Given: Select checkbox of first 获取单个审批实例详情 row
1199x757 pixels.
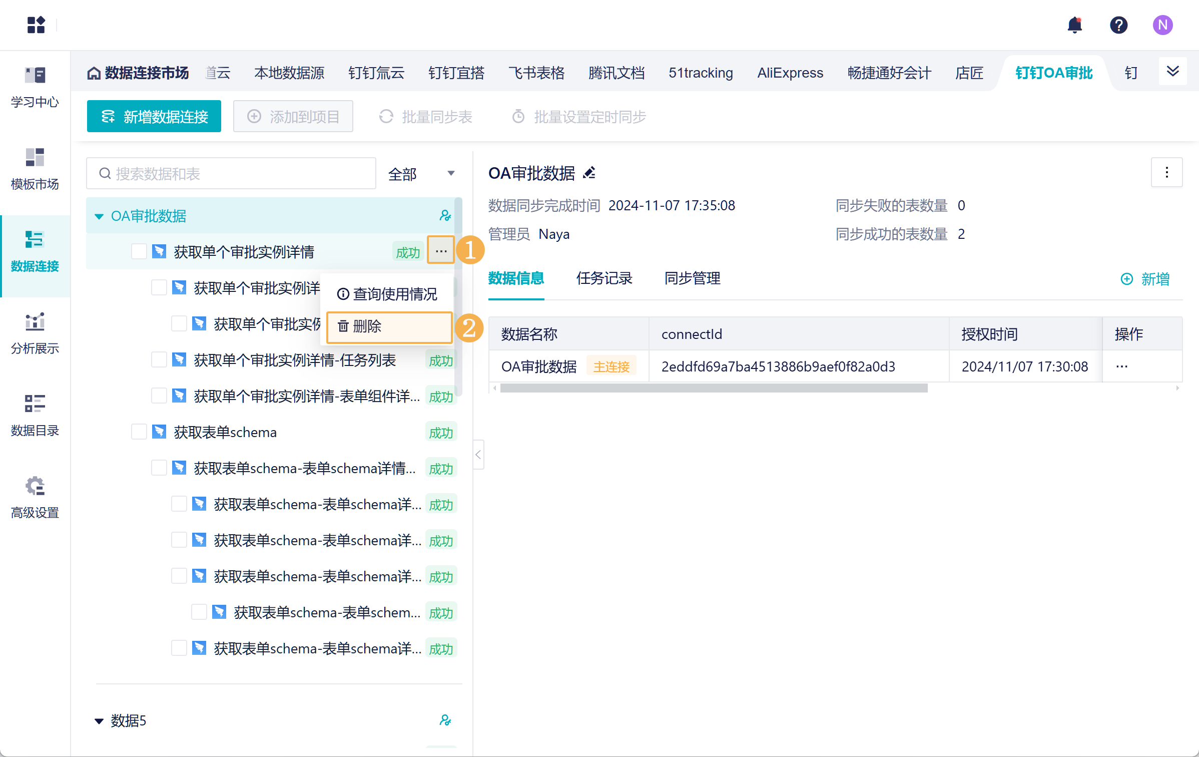Looking at the screenshot, I should point(139,251).
